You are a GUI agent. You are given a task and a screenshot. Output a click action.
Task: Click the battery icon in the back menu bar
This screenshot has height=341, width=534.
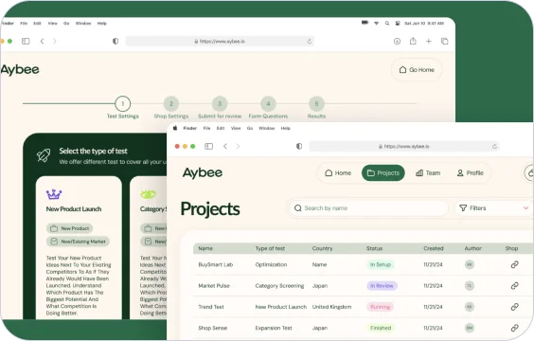pyautogui.click(x=365, y=23)
